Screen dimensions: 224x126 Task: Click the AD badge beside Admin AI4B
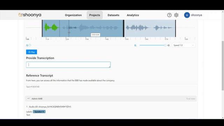(28, 99)
